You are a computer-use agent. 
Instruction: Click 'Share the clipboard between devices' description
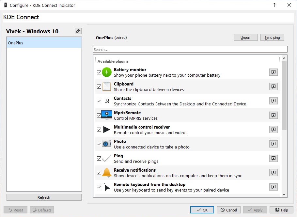point(149,89)
